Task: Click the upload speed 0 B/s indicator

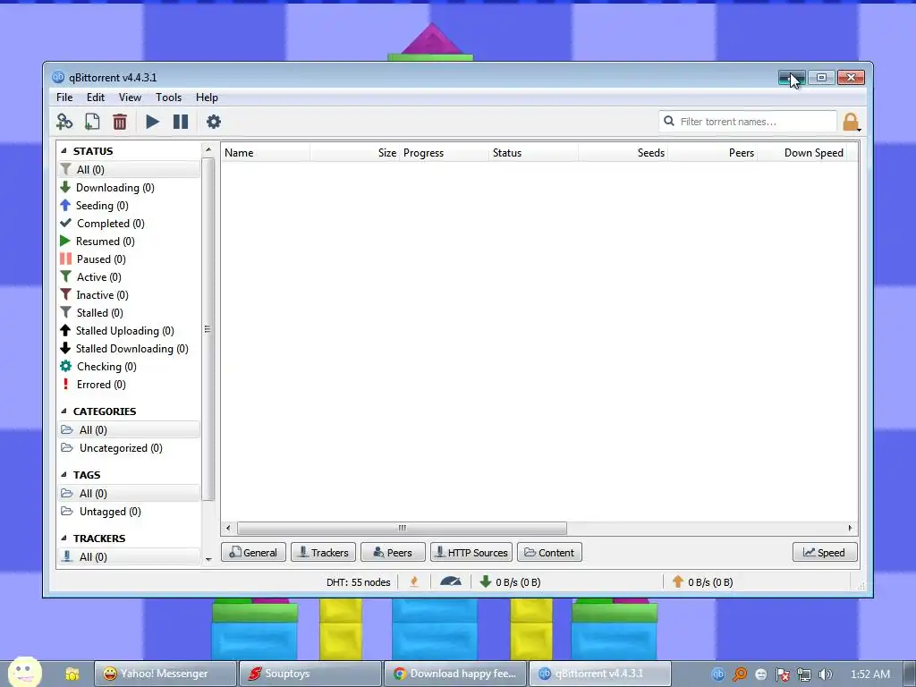Action: click(702, 581)
